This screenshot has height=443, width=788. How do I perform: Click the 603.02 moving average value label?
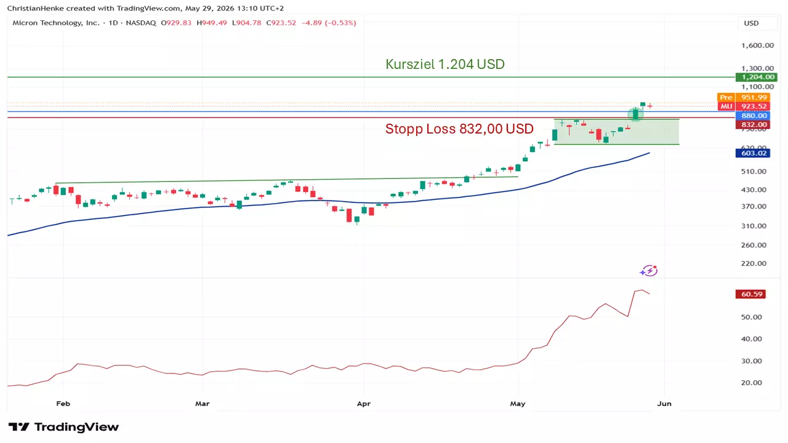752,153
